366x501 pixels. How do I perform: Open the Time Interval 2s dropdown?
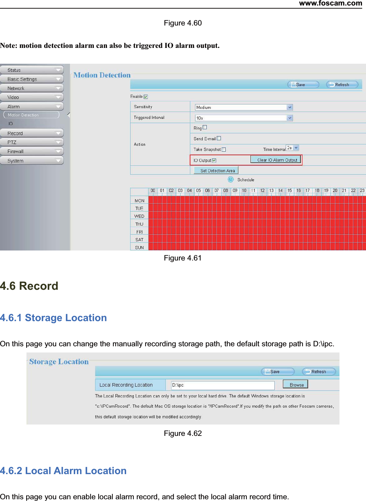click(x=293, y=148)
